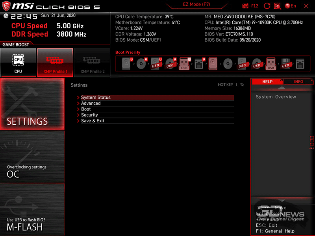Viewport: 315px width, 236px height.
Task: Choose the network boot icon without U badge
Action: point(300,64)
